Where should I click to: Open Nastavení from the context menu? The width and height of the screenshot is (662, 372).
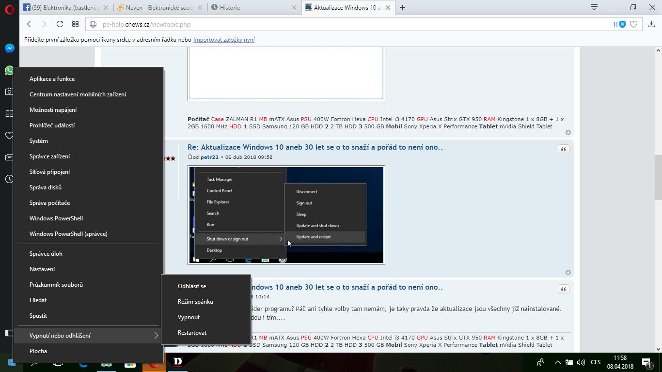[x=88, y=269]
